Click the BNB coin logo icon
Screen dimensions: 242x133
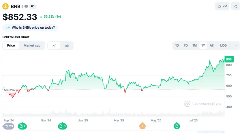point(6,6)
